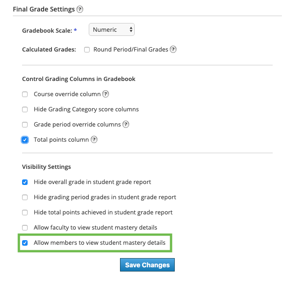Viewport: 286px width, 288px height.
Task: Open help for Round Period/Final Grades
Action: [173, 49]
